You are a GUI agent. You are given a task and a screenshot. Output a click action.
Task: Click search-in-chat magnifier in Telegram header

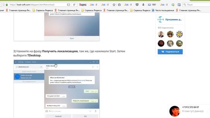93,67
